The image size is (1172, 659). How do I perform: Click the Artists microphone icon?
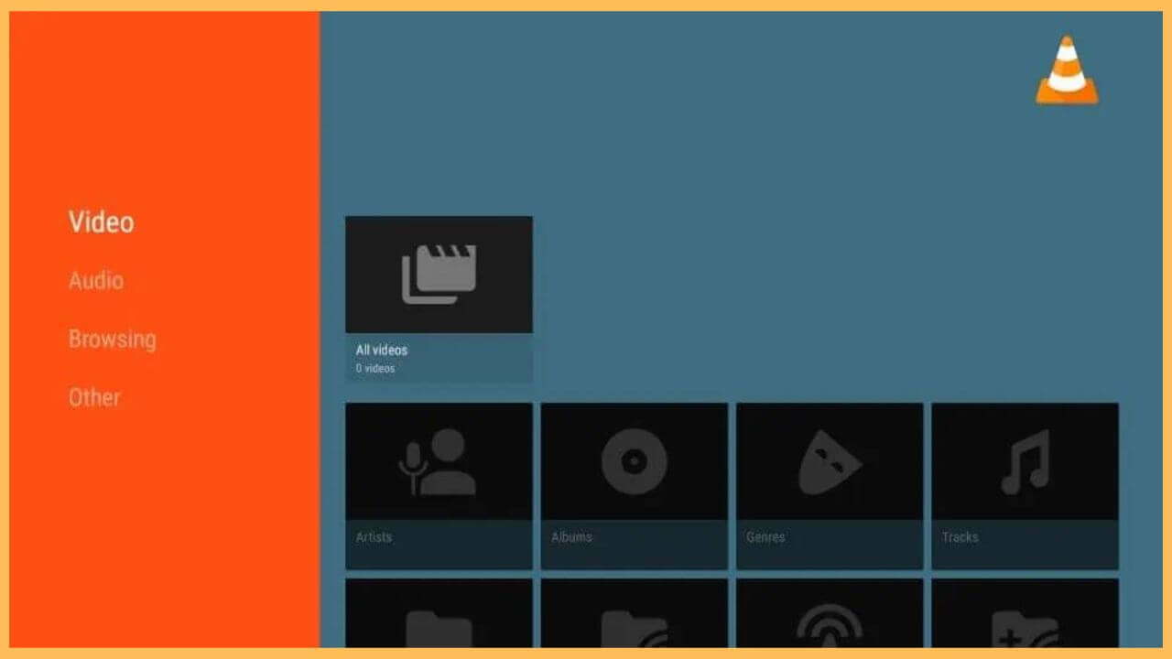(437, 462)
